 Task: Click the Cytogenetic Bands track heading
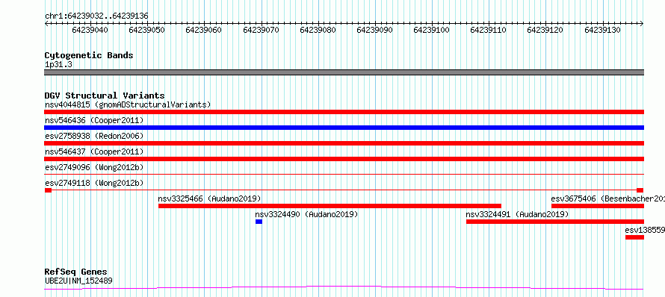pos(89,55)
